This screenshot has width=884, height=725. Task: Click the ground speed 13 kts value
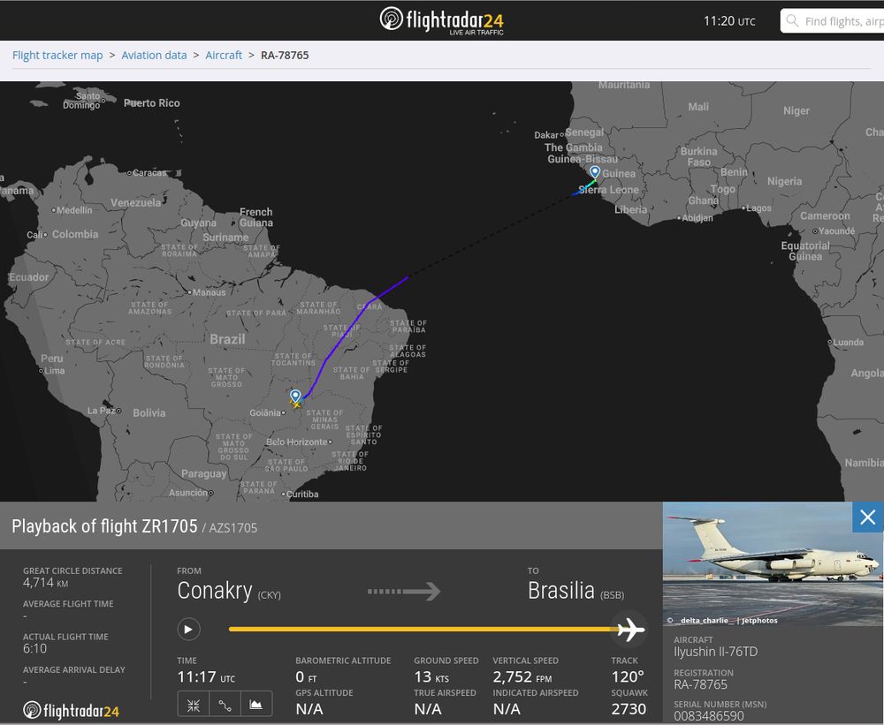pyautogui.click(x=431, y=677)
